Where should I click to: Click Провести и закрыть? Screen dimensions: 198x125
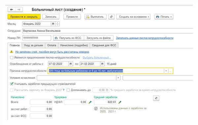coord(24,17)
